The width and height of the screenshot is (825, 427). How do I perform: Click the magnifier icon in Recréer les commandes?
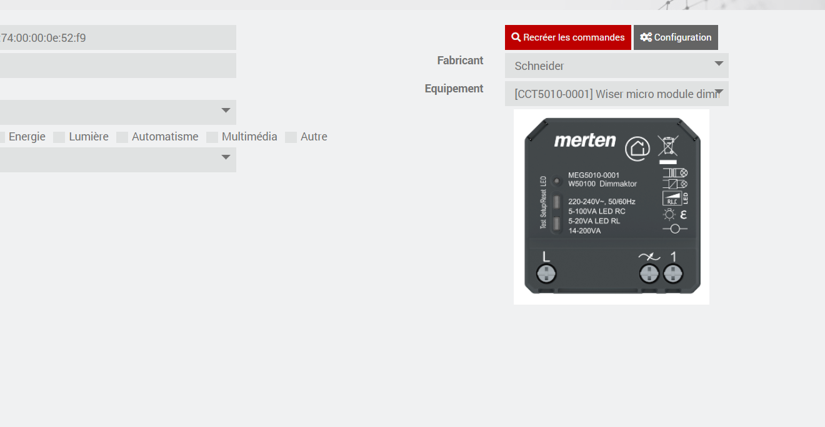point(516,37)
